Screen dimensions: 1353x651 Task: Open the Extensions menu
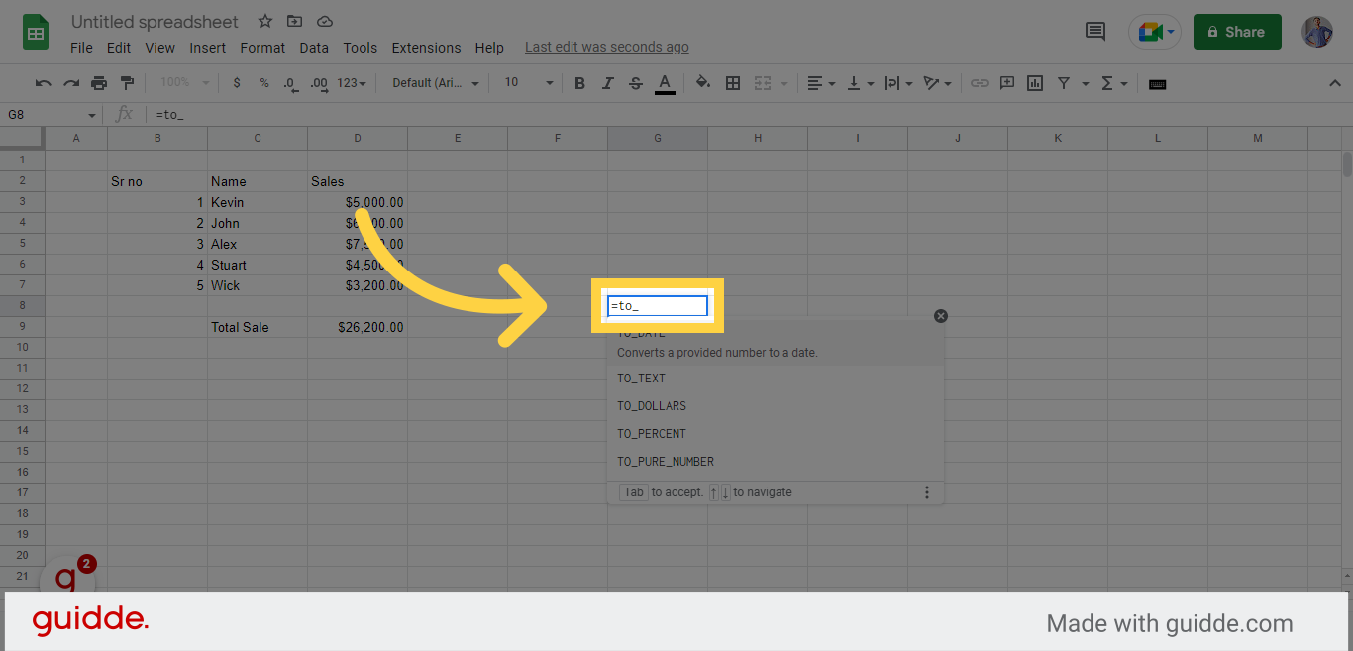426,48
